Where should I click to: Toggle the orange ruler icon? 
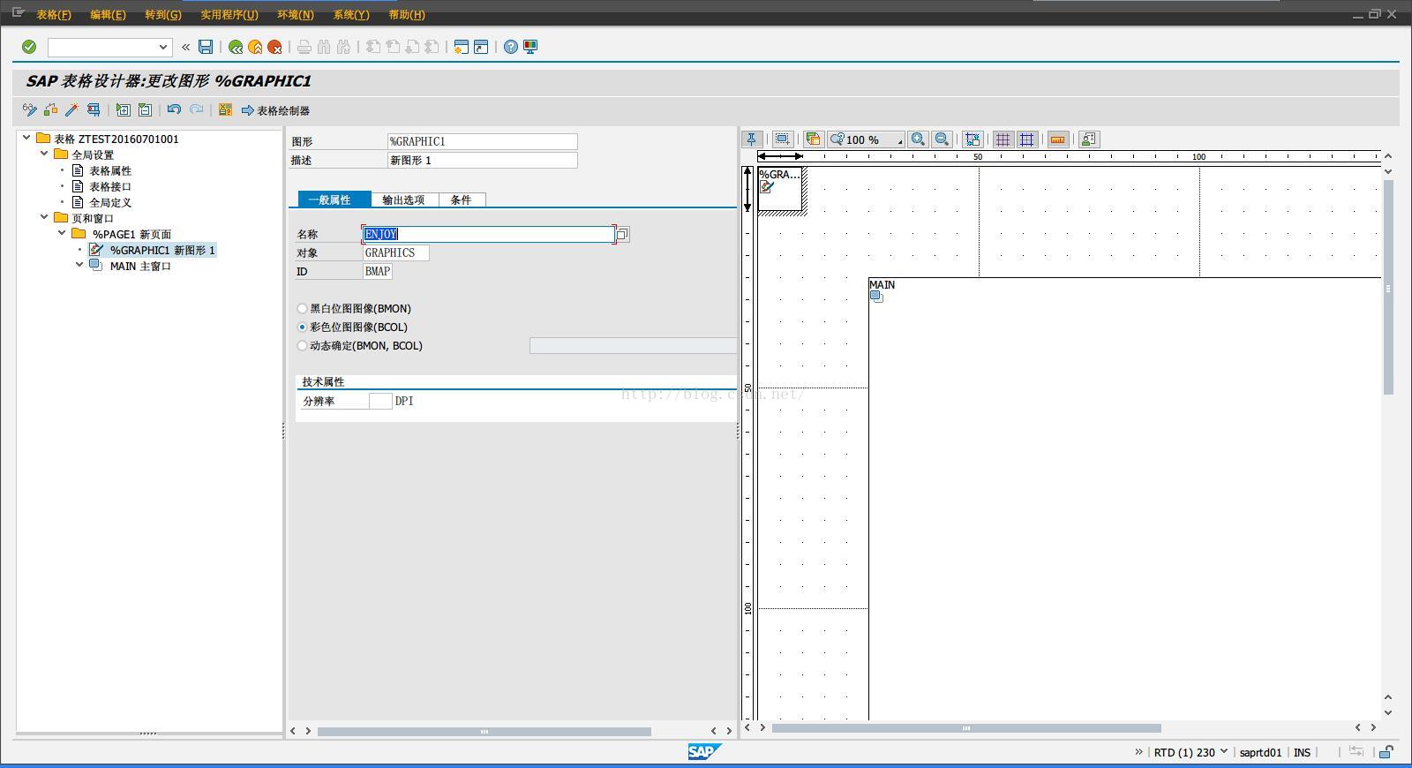click(x=1058, y=139)
